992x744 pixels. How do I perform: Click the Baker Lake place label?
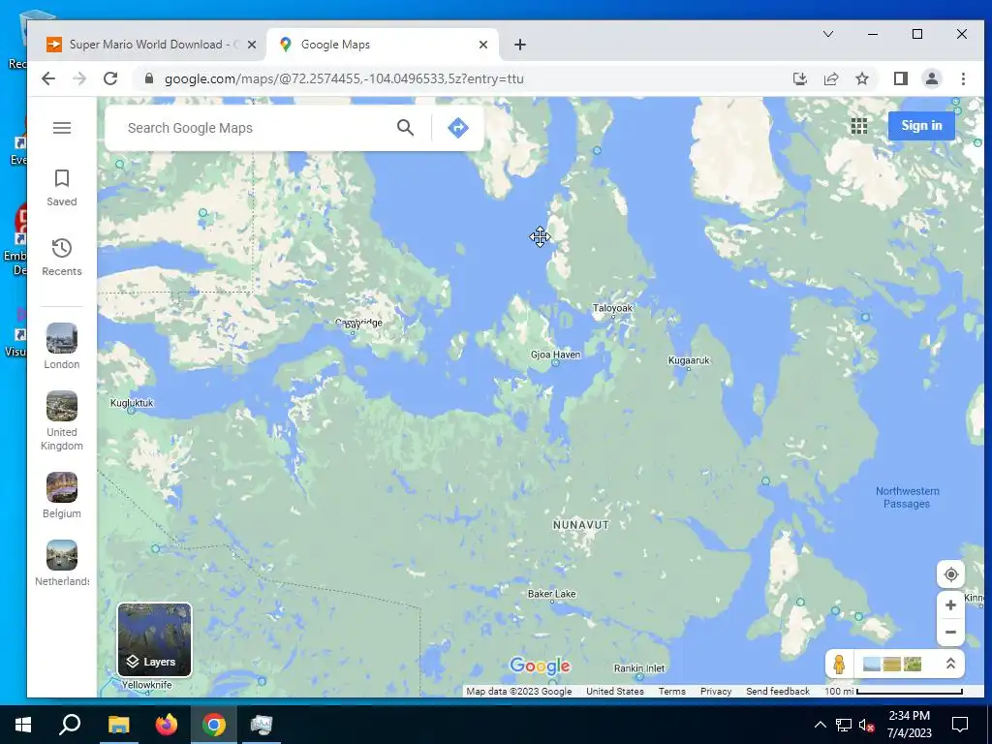pos(551,594)
